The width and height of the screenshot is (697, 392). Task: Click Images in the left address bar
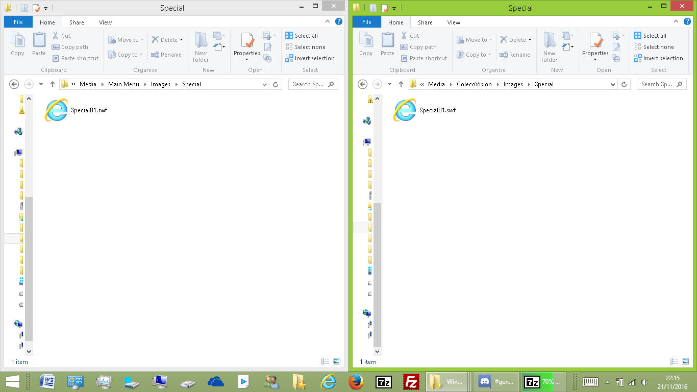(161, 84)
